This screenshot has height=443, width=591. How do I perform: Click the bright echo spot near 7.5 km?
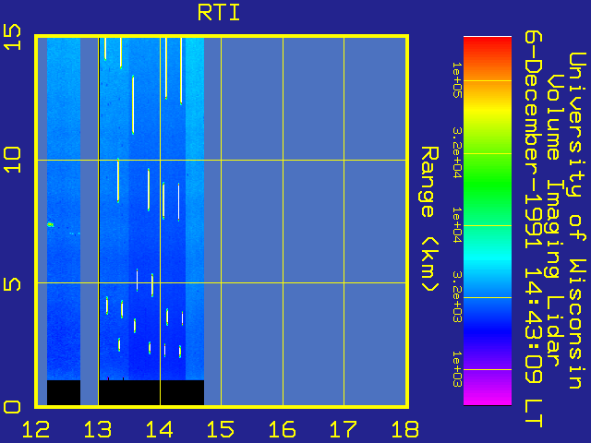[50, 224]
